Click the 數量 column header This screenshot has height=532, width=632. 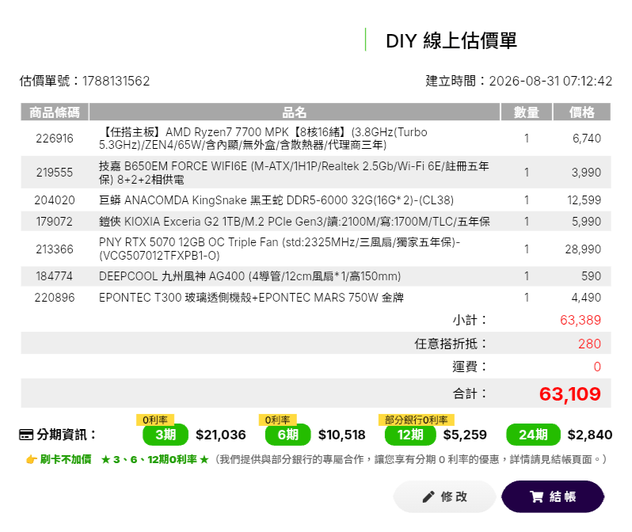(x=527, y=112)
